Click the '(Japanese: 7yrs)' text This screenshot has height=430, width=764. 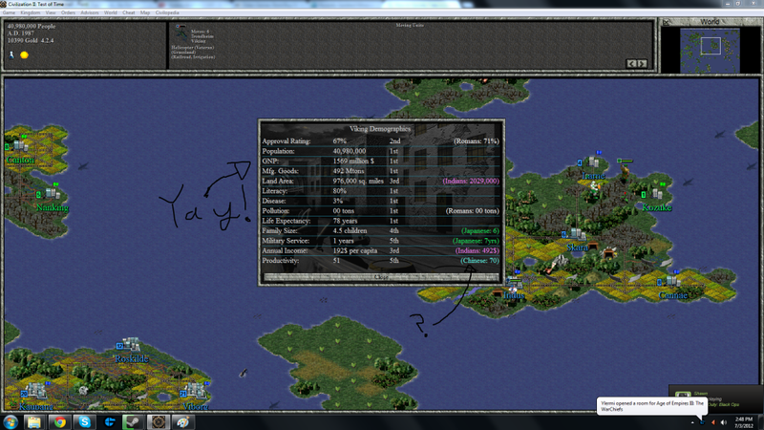coord(476,241)
